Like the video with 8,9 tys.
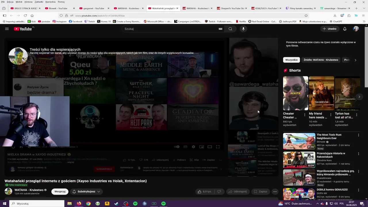 [x=205, y=191]
